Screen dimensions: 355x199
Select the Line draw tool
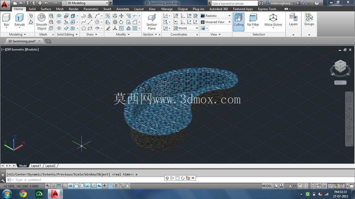click(90, 22)
